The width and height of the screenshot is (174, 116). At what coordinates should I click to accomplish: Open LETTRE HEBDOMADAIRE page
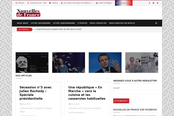click(64, 23)
